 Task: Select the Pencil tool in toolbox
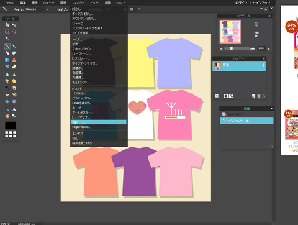[7, 46]
